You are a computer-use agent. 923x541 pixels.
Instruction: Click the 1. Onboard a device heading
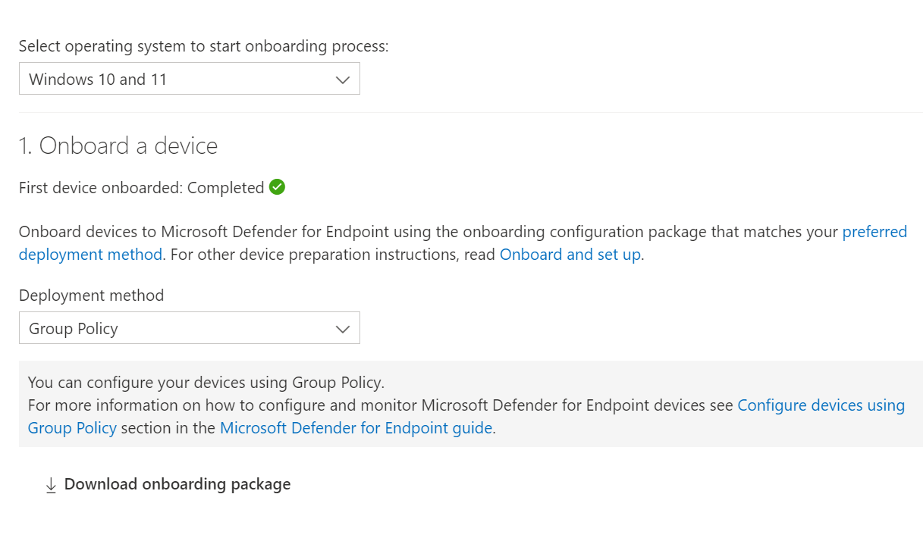coord(118,145)
